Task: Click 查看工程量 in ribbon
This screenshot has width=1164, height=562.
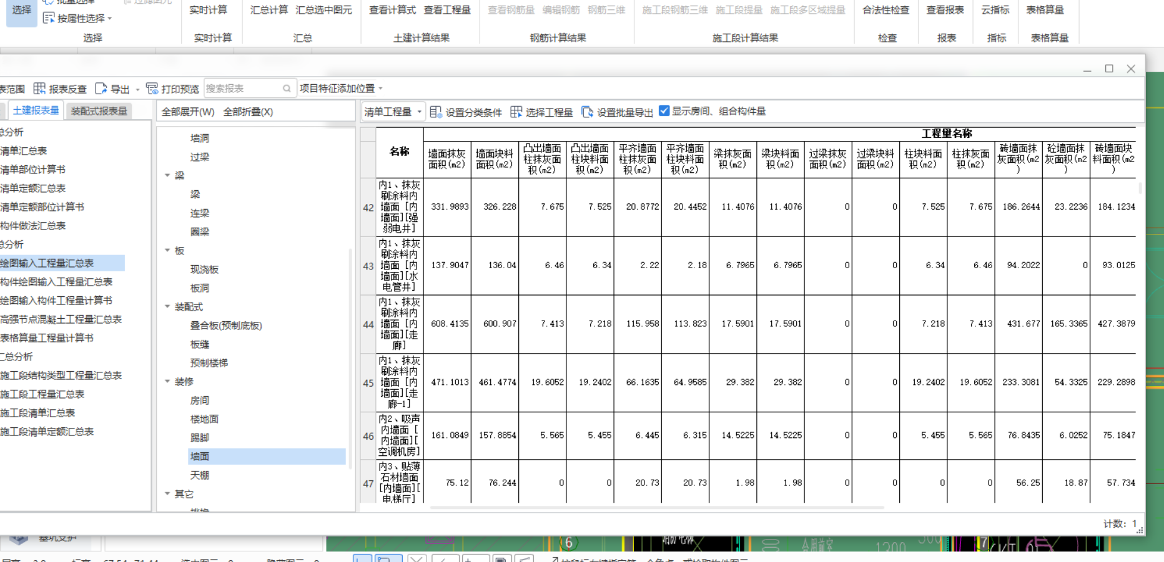Action: 447,10
